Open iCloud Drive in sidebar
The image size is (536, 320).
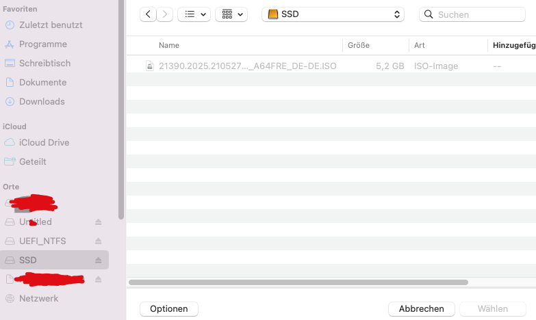pos(44,142)
